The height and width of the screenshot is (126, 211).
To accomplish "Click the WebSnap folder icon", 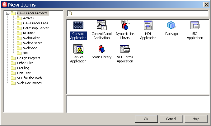I will (x=19, y=48).
